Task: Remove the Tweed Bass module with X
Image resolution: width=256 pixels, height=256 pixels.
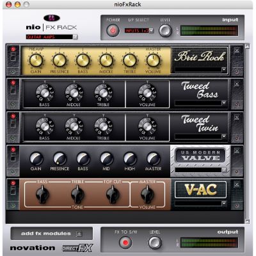Action: coord(237,84)
